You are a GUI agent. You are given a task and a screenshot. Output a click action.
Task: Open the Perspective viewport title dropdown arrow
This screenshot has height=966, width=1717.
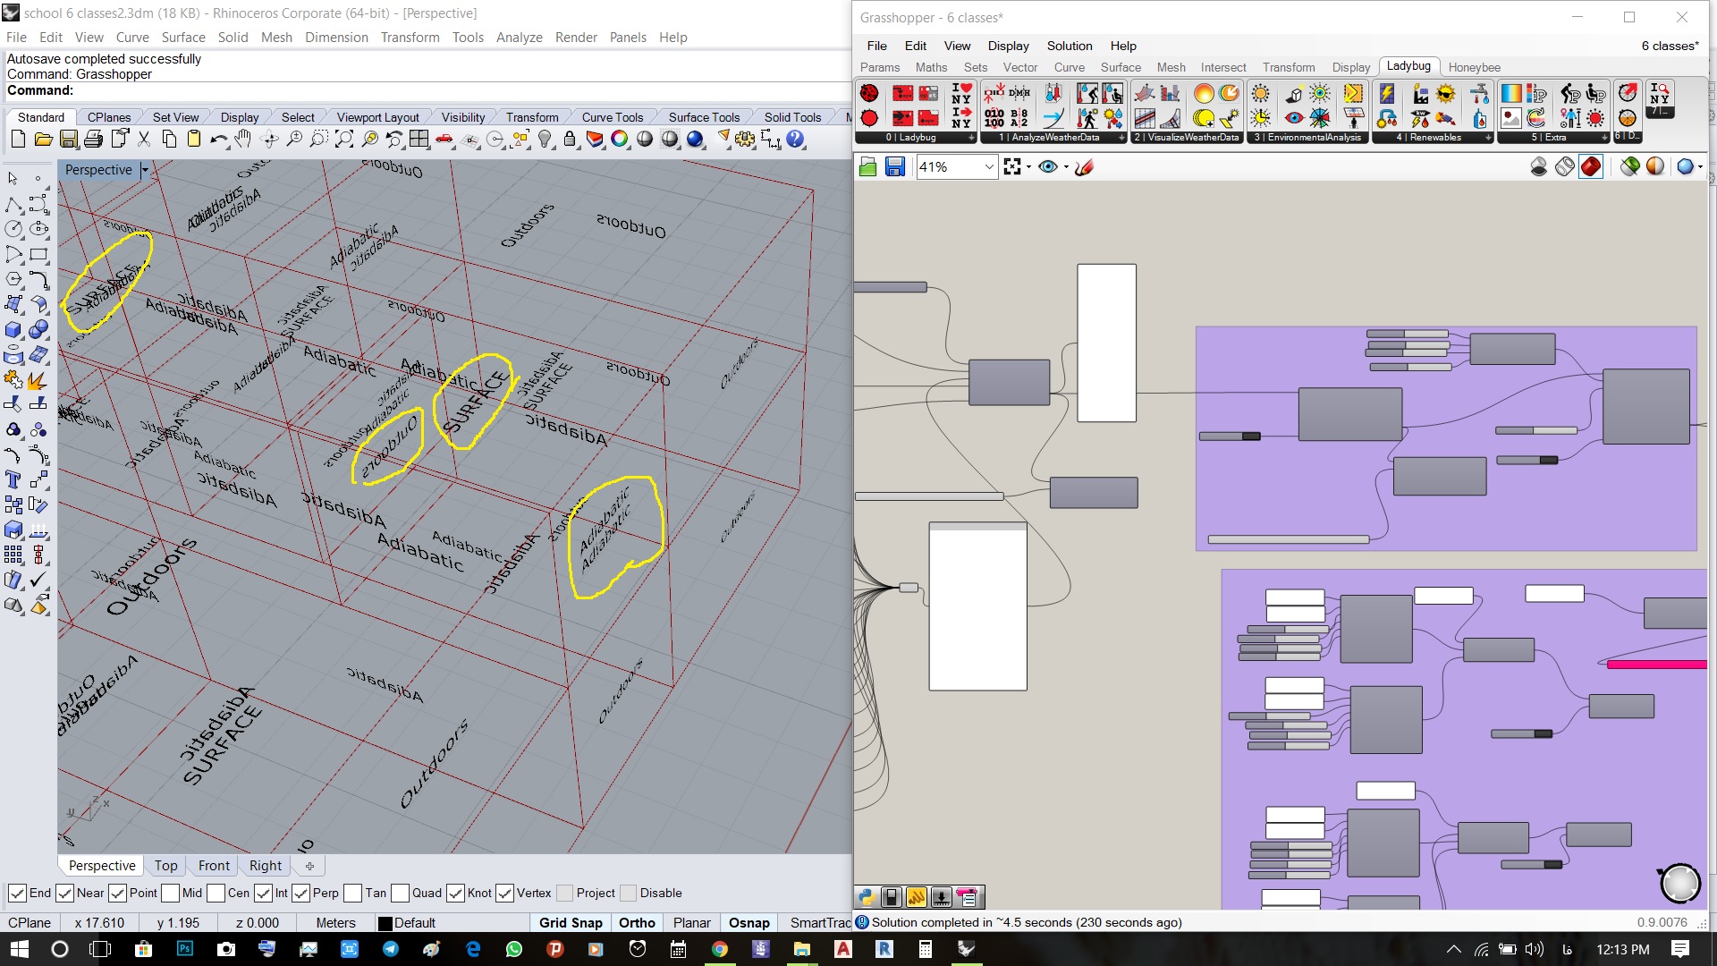(145, 170)
